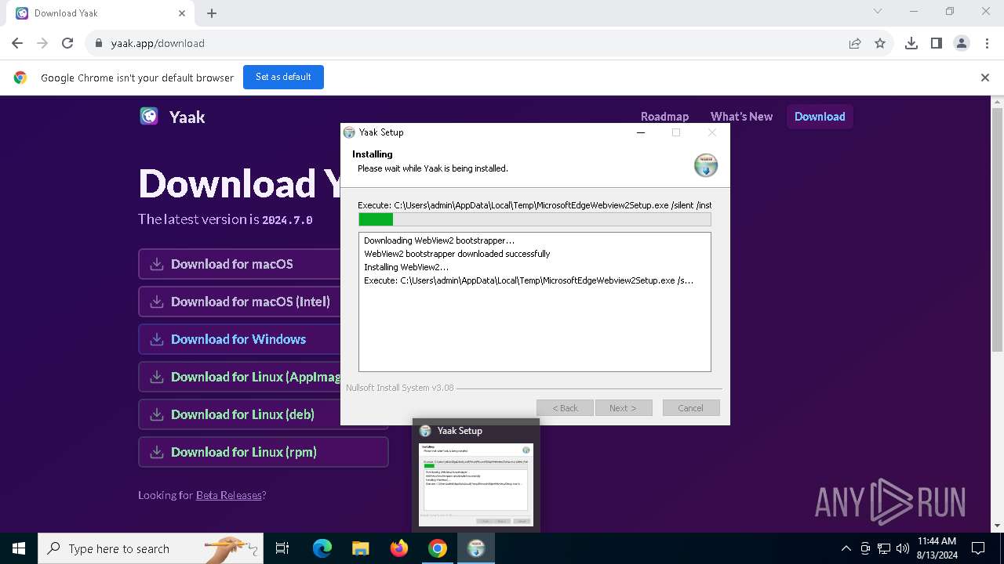Click the Yaak Setup taskbar preview thumbnail
The width and height of the screenshot is (1004, 564).
click(476, 485)
